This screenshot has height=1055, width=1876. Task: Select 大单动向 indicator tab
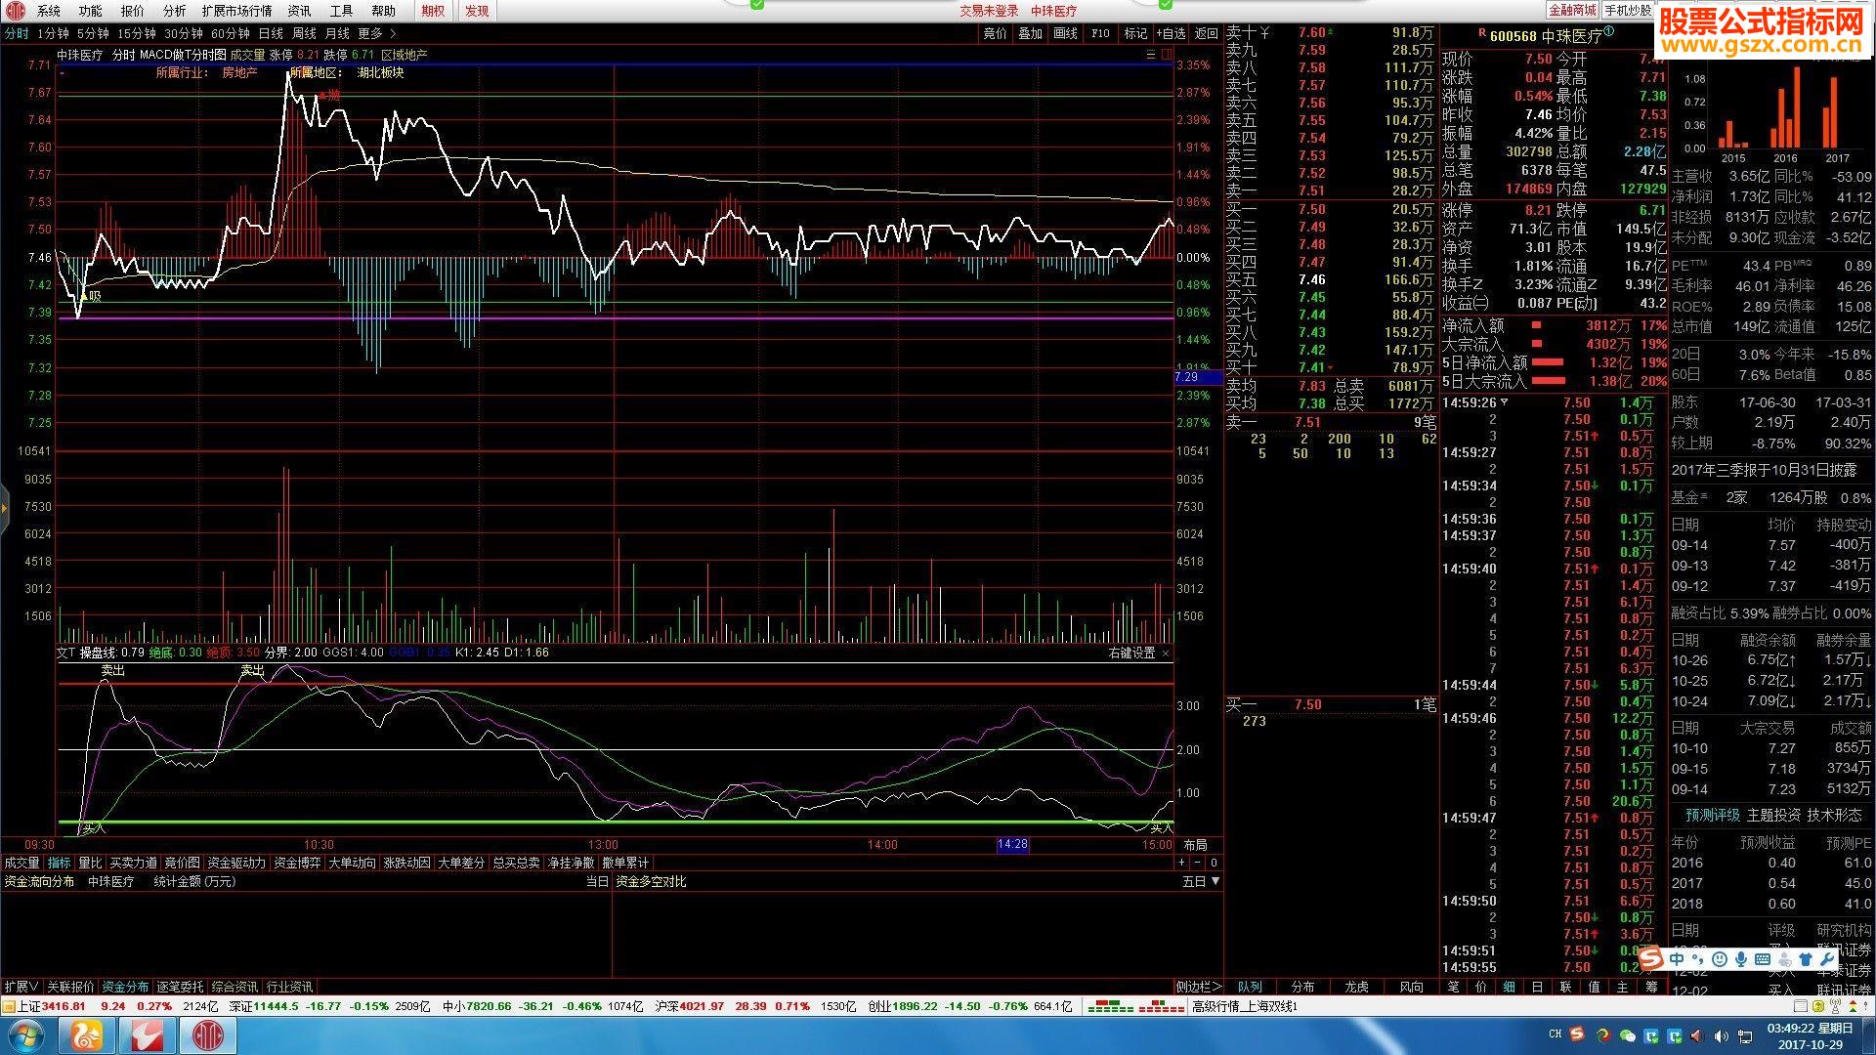click(352, 863)
